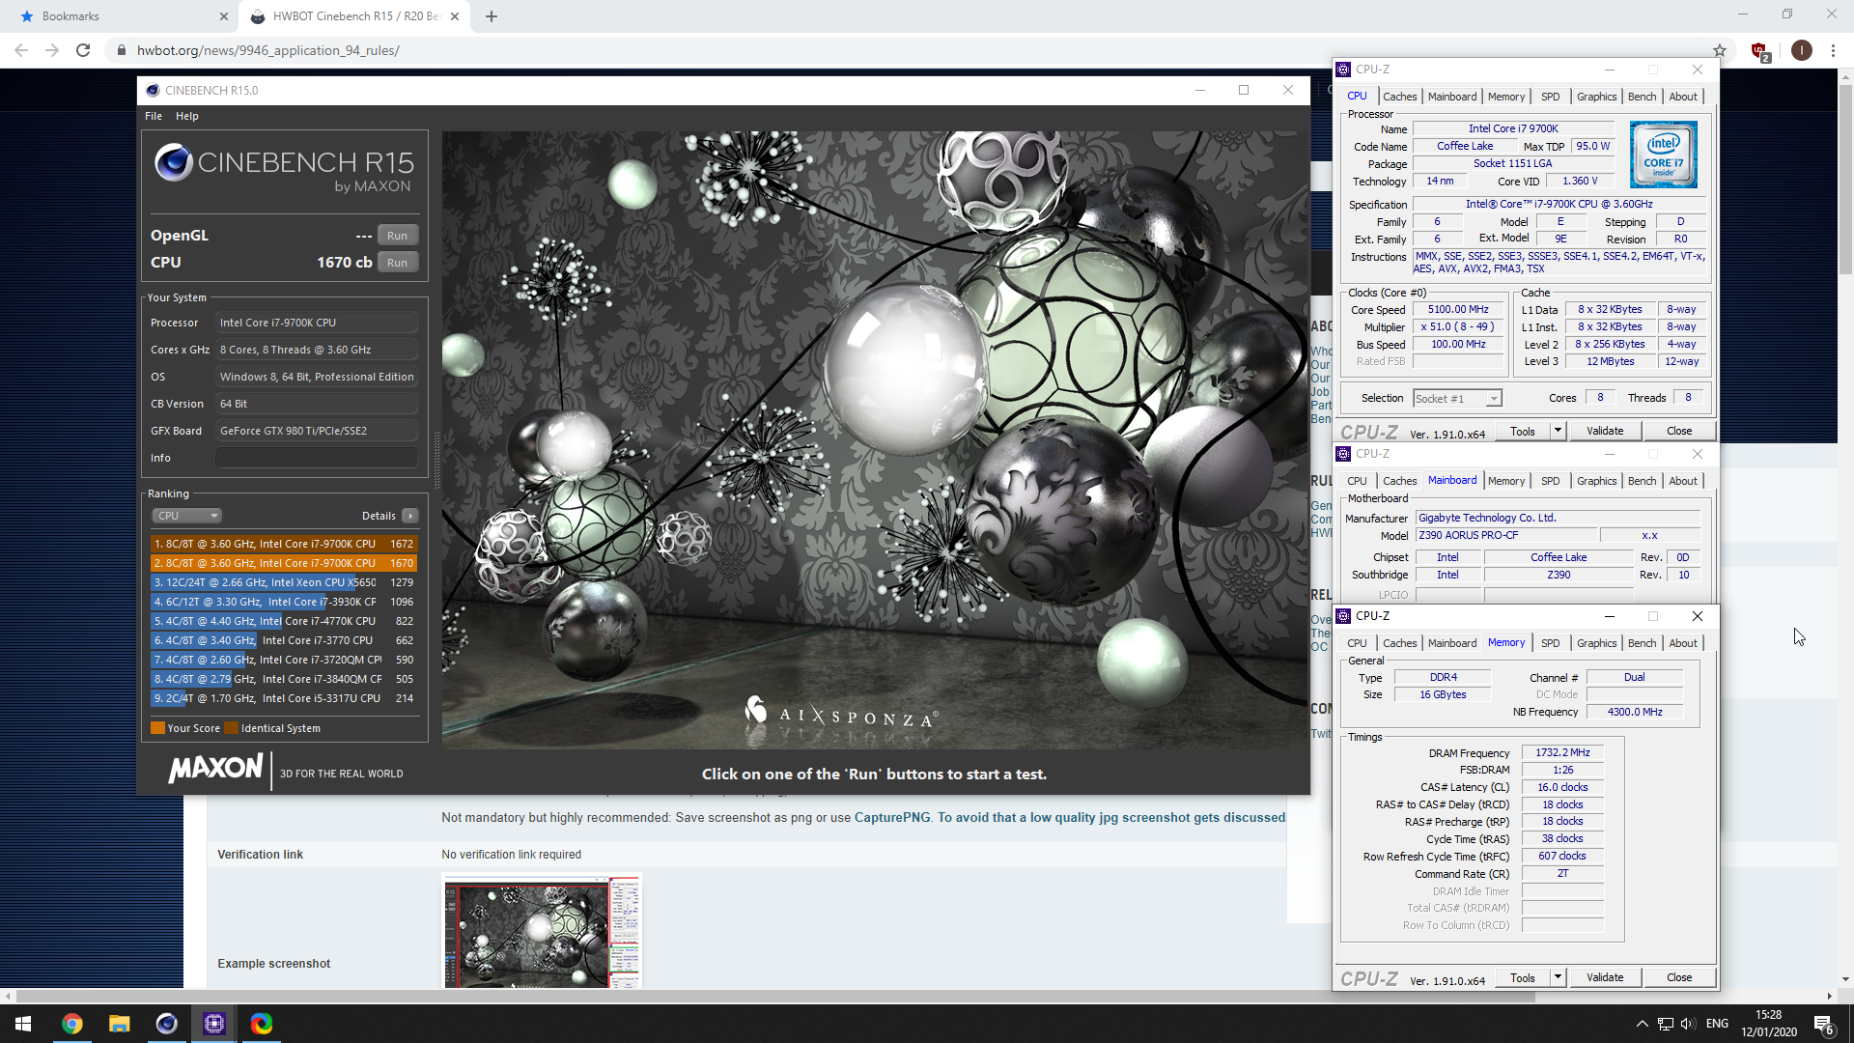Open the notification center icon
The width and height of the screenshot is (1854, 1043).
click(x=1824, y=1025)
